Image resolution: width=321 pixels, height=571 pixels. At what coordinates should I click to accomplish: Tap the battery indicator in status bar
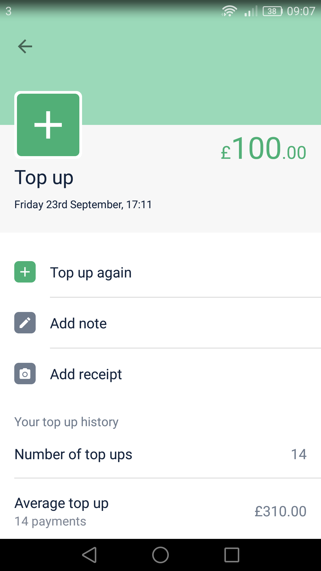click(273, 11)
